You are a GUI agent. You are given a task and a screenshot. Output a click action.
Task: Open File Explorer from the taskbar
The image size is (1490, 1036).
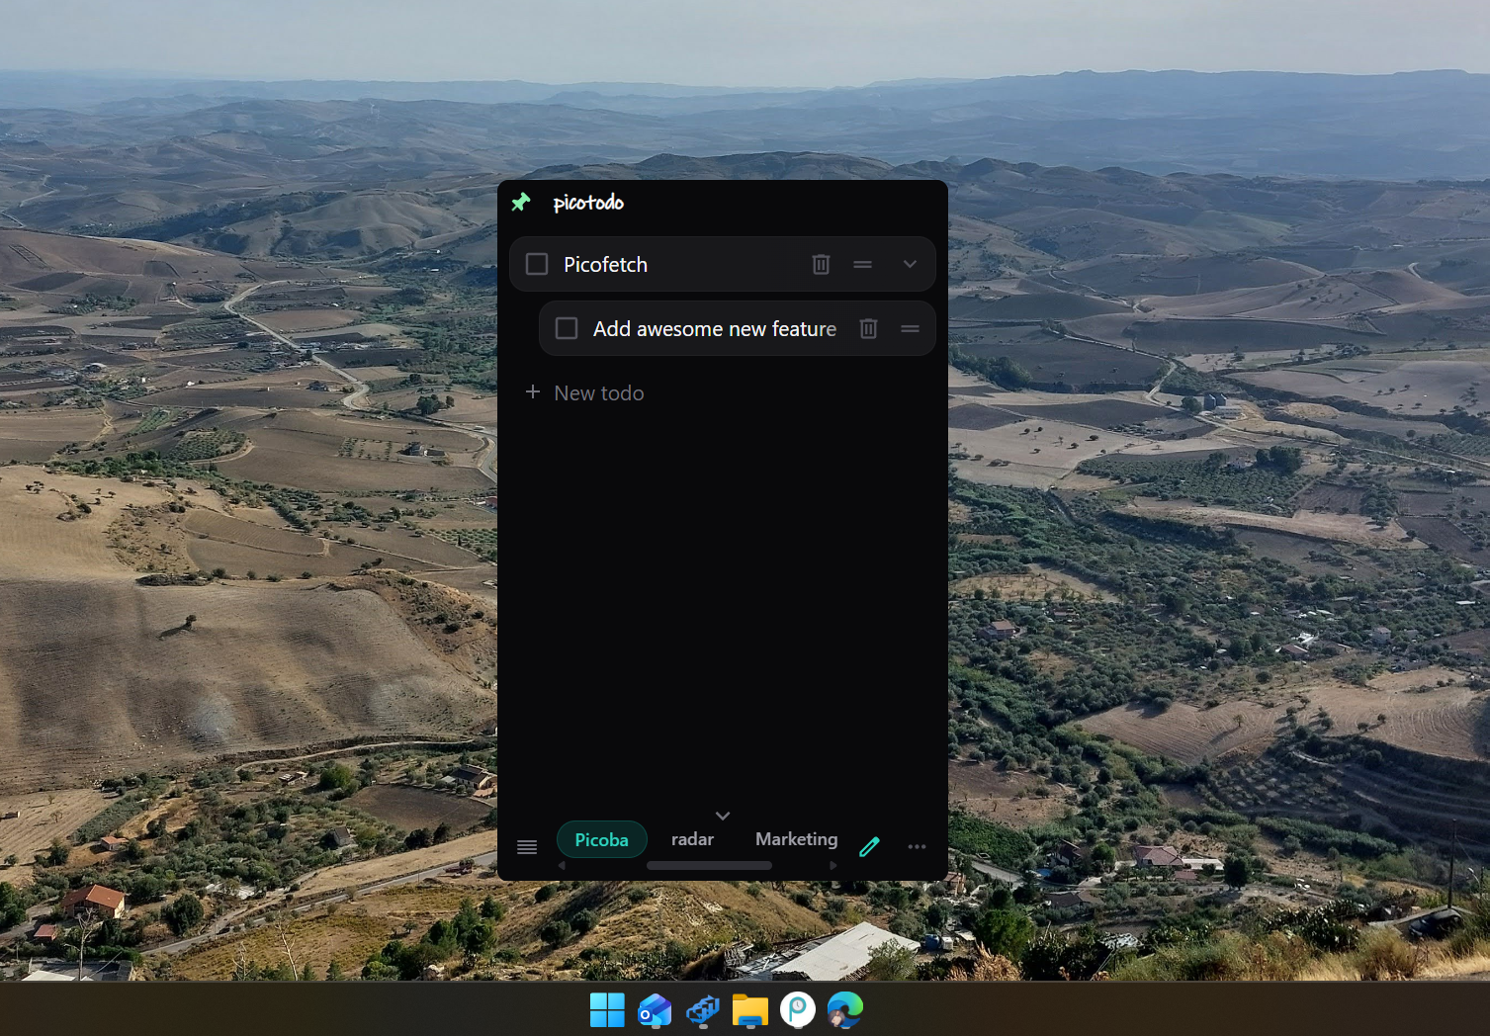point(750,1010)
